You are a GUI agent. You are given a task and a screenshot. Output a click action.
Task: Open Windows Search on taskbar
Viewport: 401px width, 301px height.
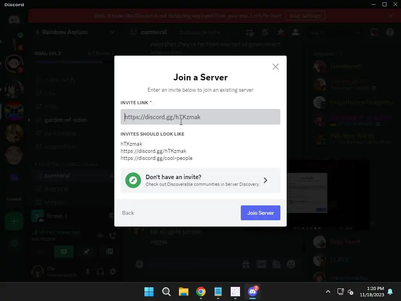click(x=166, y=292)
